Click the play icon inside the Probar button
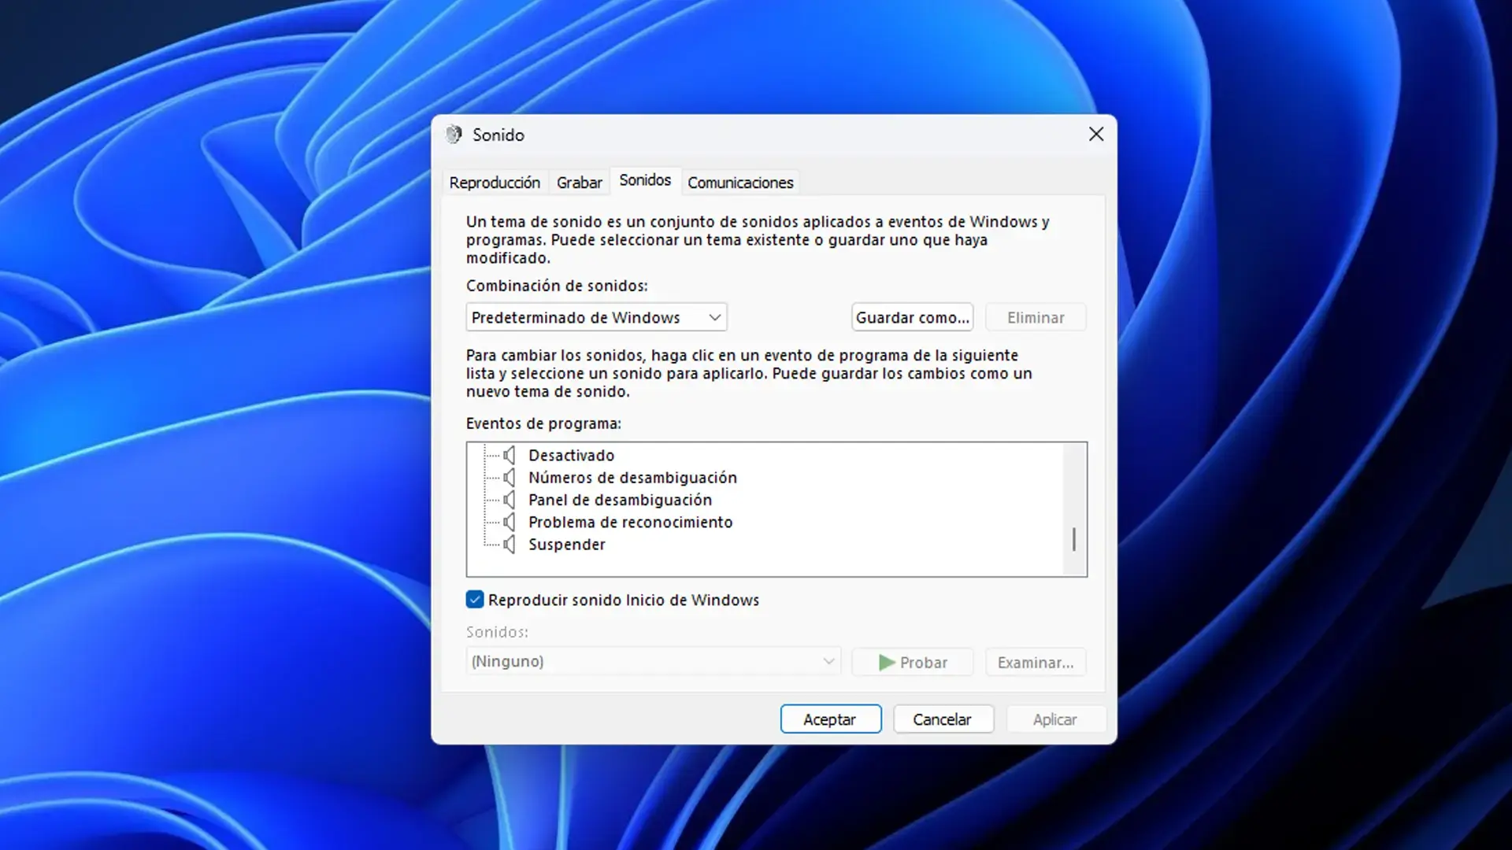Screen dimensions: 1512x850 click(x=886, y=662)
